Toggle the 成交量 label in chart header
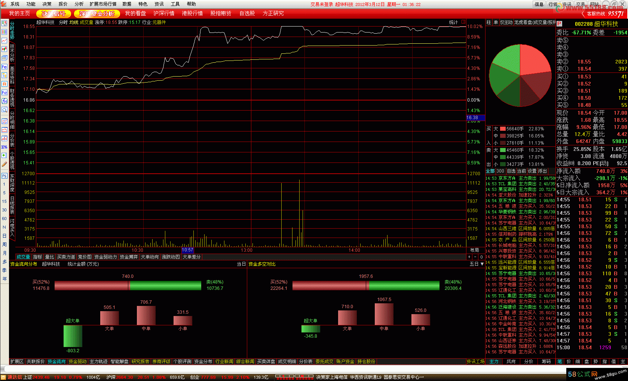The height and width of the screenshot is (381, 628). coord(87,22)
